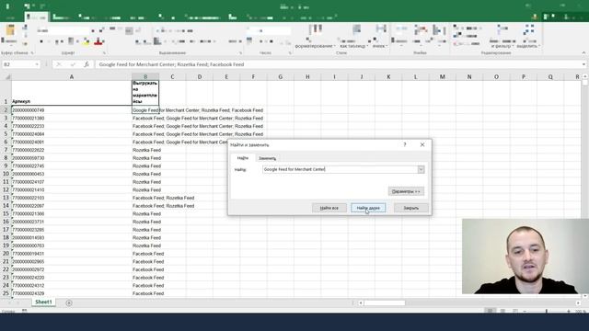Click the formula bar cancel X icon
Screen dimensions: 589x331
coord(59,64)
